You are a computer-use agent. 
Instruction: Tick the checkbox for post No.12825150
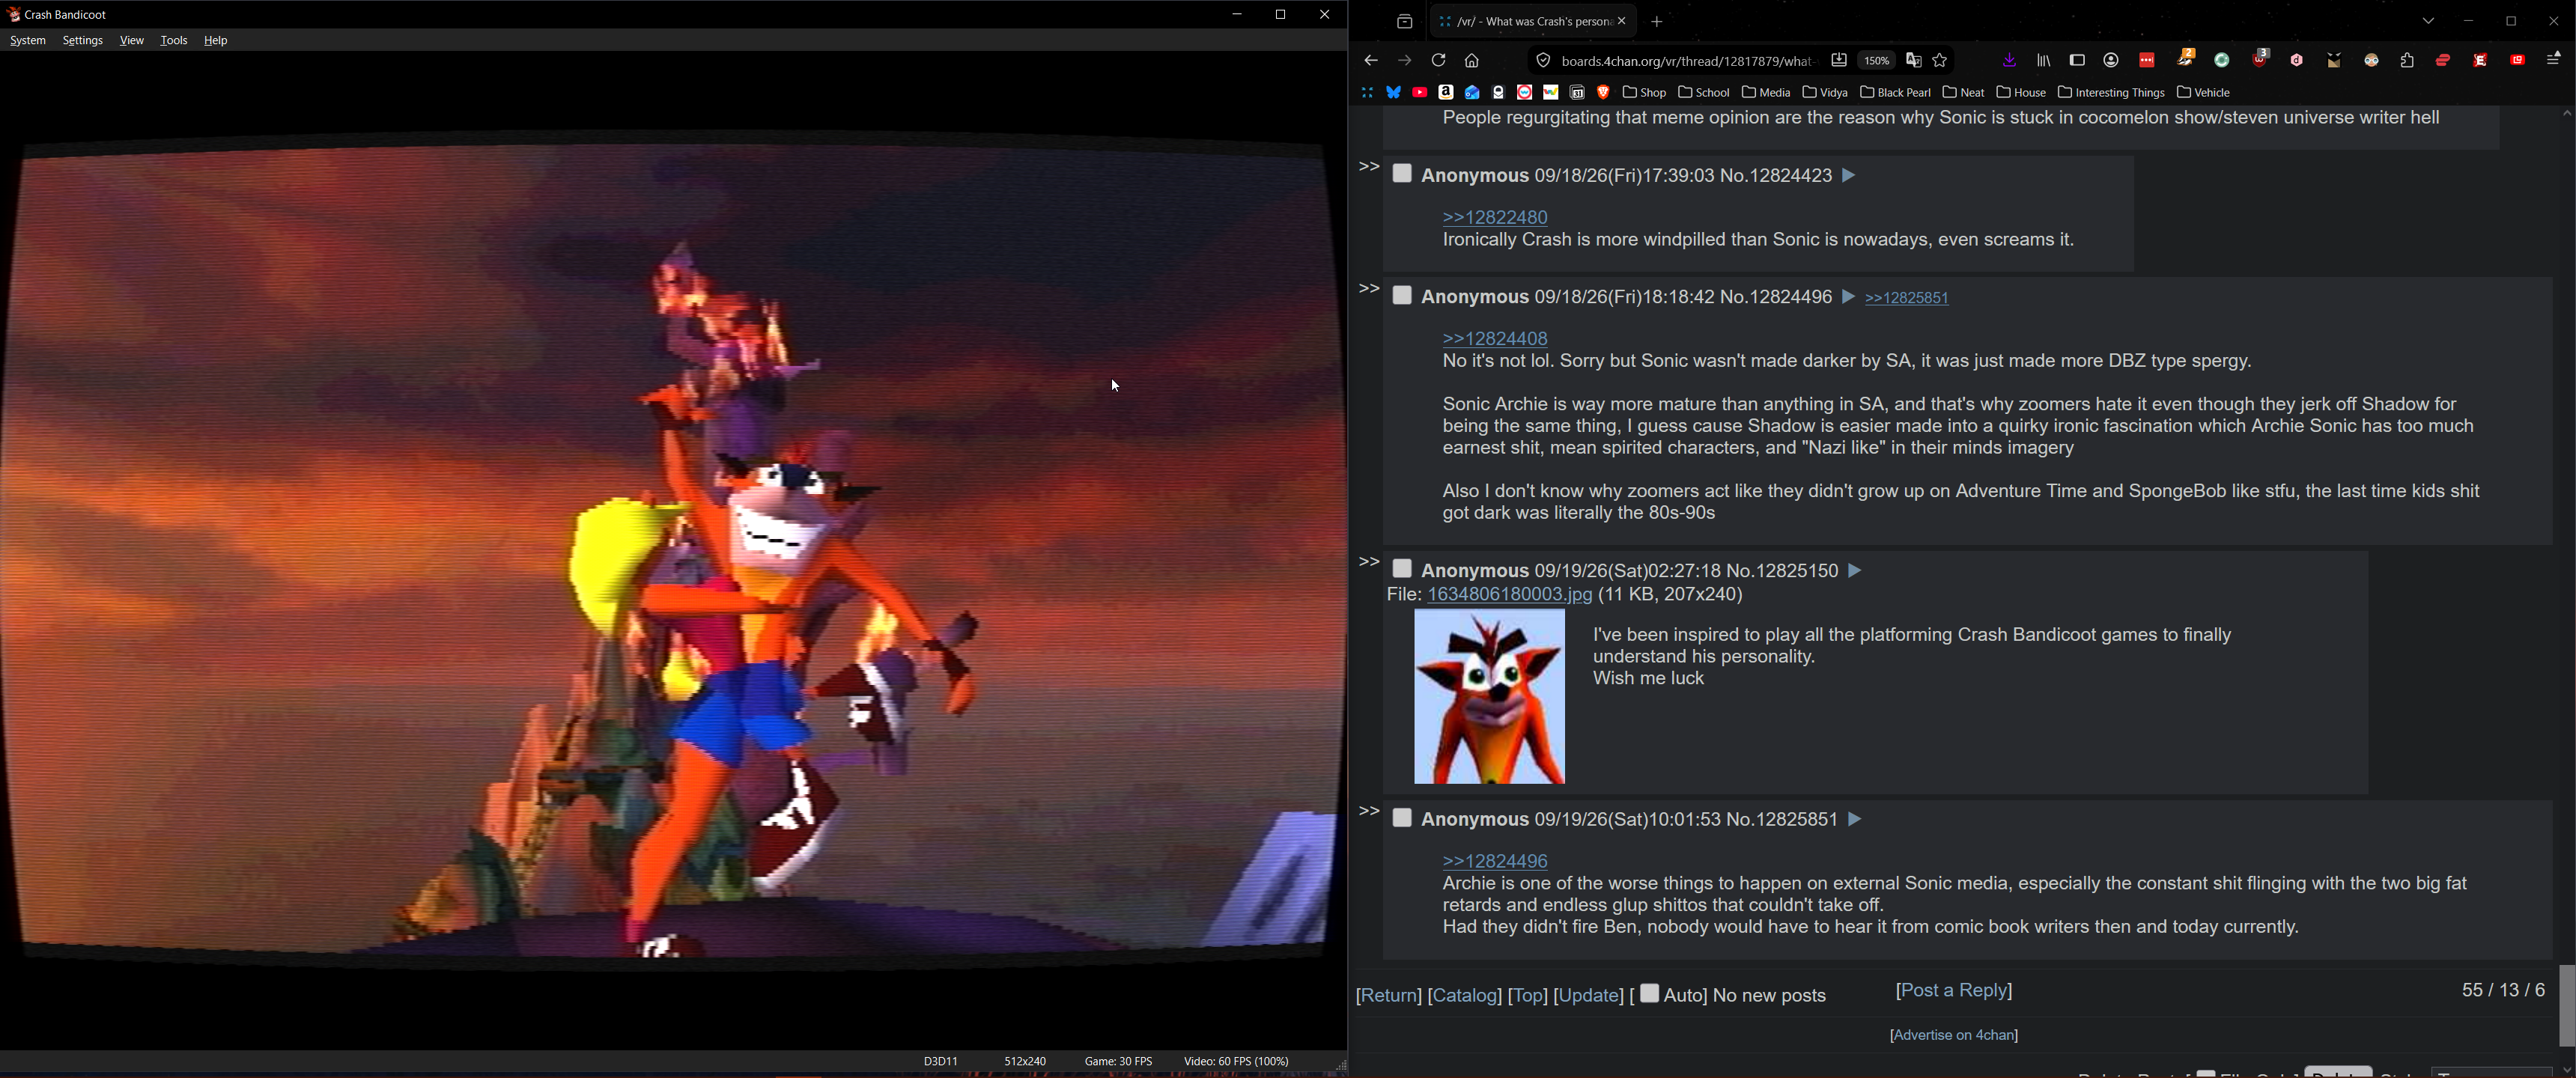tap(1402, 569)
